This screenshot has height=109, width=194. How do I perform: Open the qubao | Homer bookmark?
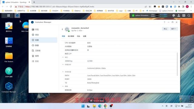[x=166, y=11]
